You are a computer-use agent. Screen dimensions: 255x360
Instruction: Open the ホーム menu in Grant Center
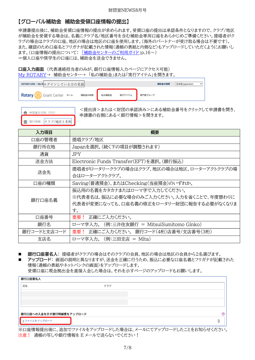(x=70, y=95)
